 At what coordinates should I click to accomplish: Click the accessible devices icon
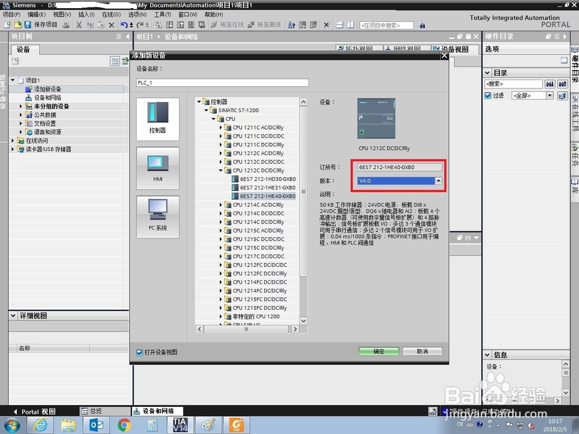point(291,25)
